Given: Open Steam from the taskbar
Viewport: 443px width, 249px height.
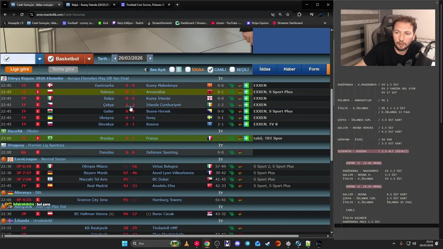Looking at the screenshot, I should tap(268, 243).
